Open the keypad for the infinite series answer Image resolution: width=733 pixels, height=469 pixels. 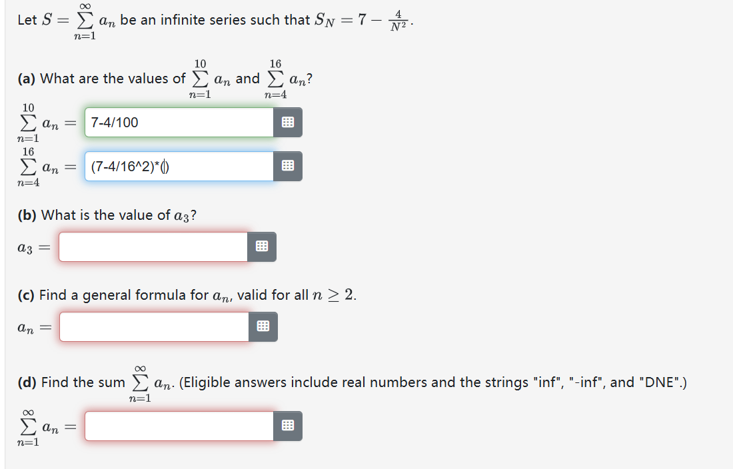point(287,426)
